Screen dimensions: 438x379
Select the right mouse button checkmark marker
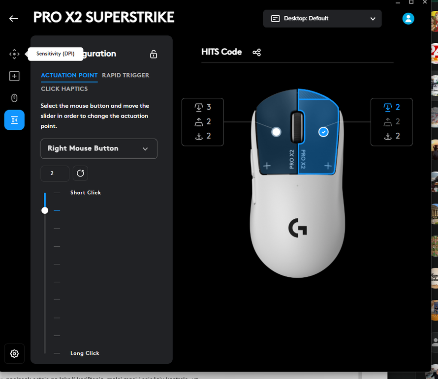pos(323,132)
